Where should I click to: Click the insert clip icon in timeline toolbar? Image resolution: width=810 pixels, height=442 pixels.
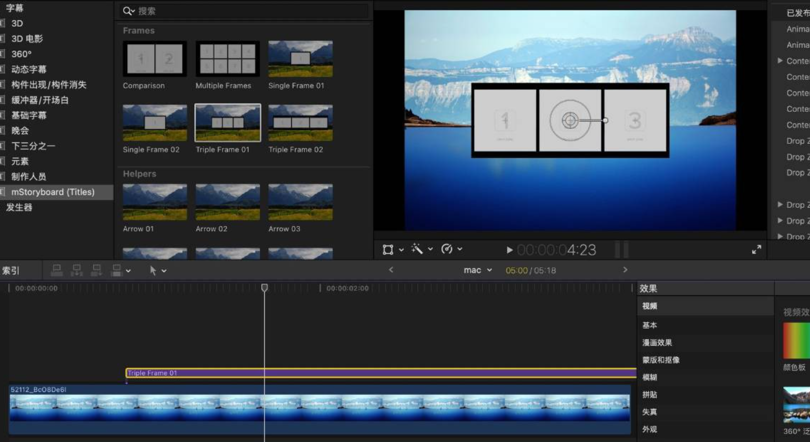click(76, 270)
